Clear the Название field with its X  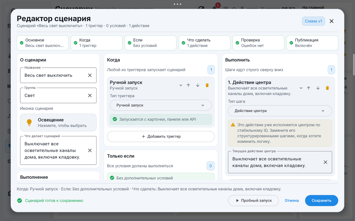(90, 75)
